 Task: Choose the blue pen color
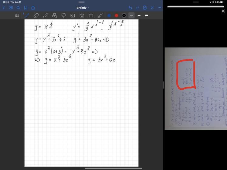(109, 15)
